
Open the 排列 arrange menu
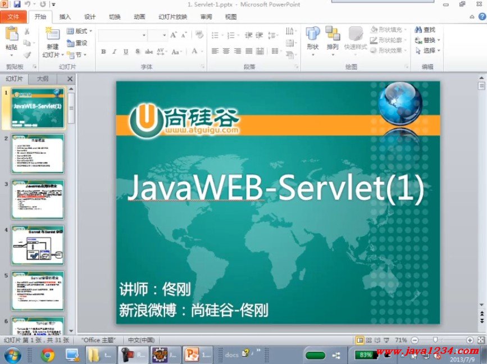coord(333,42)
